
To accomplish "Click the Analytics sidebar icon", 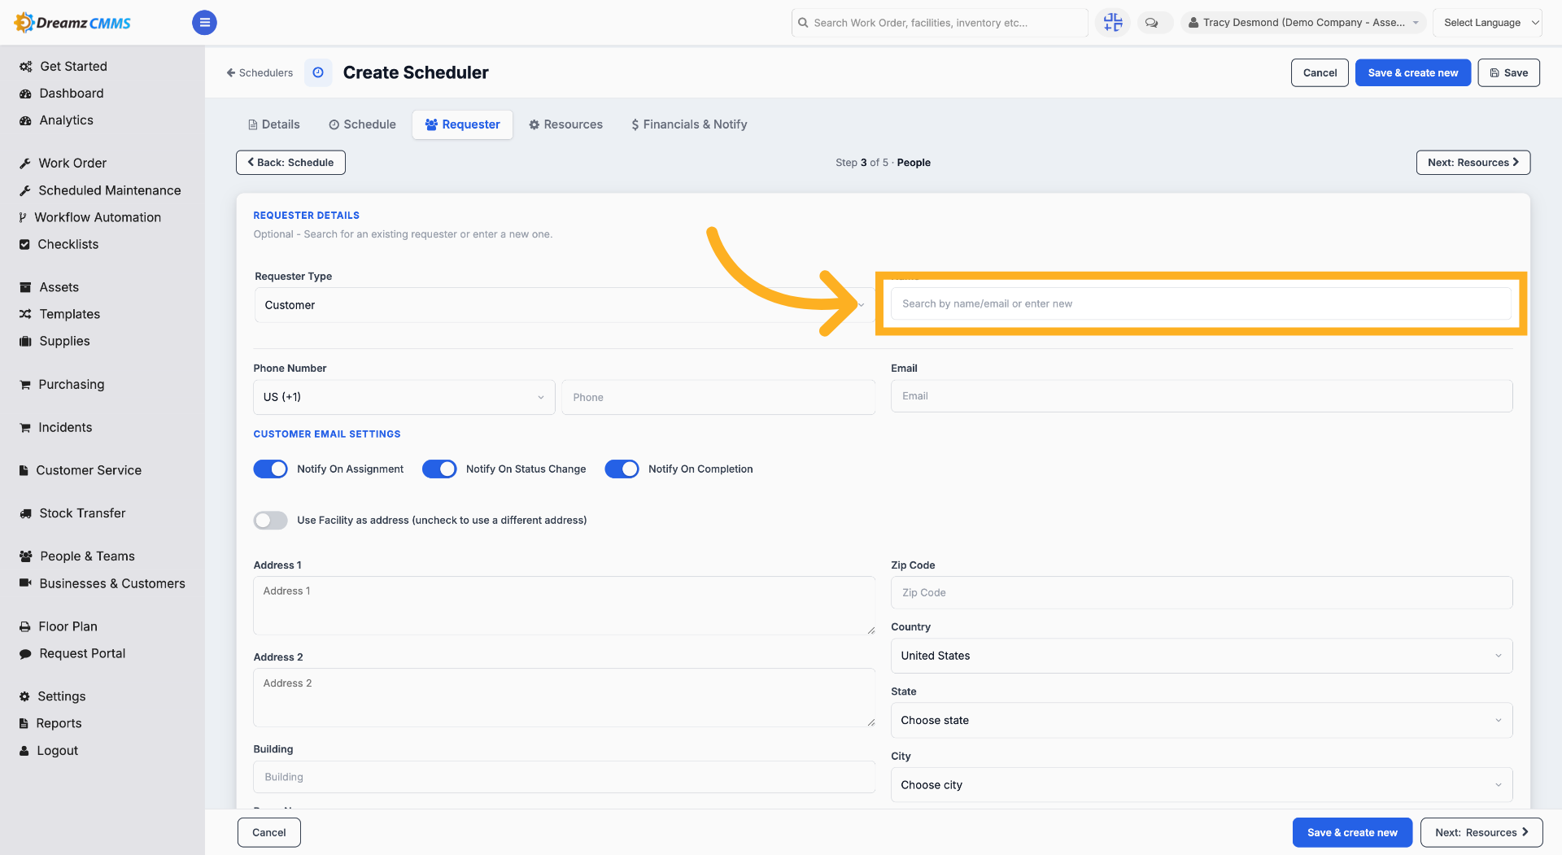I will [x=25, y=120].
